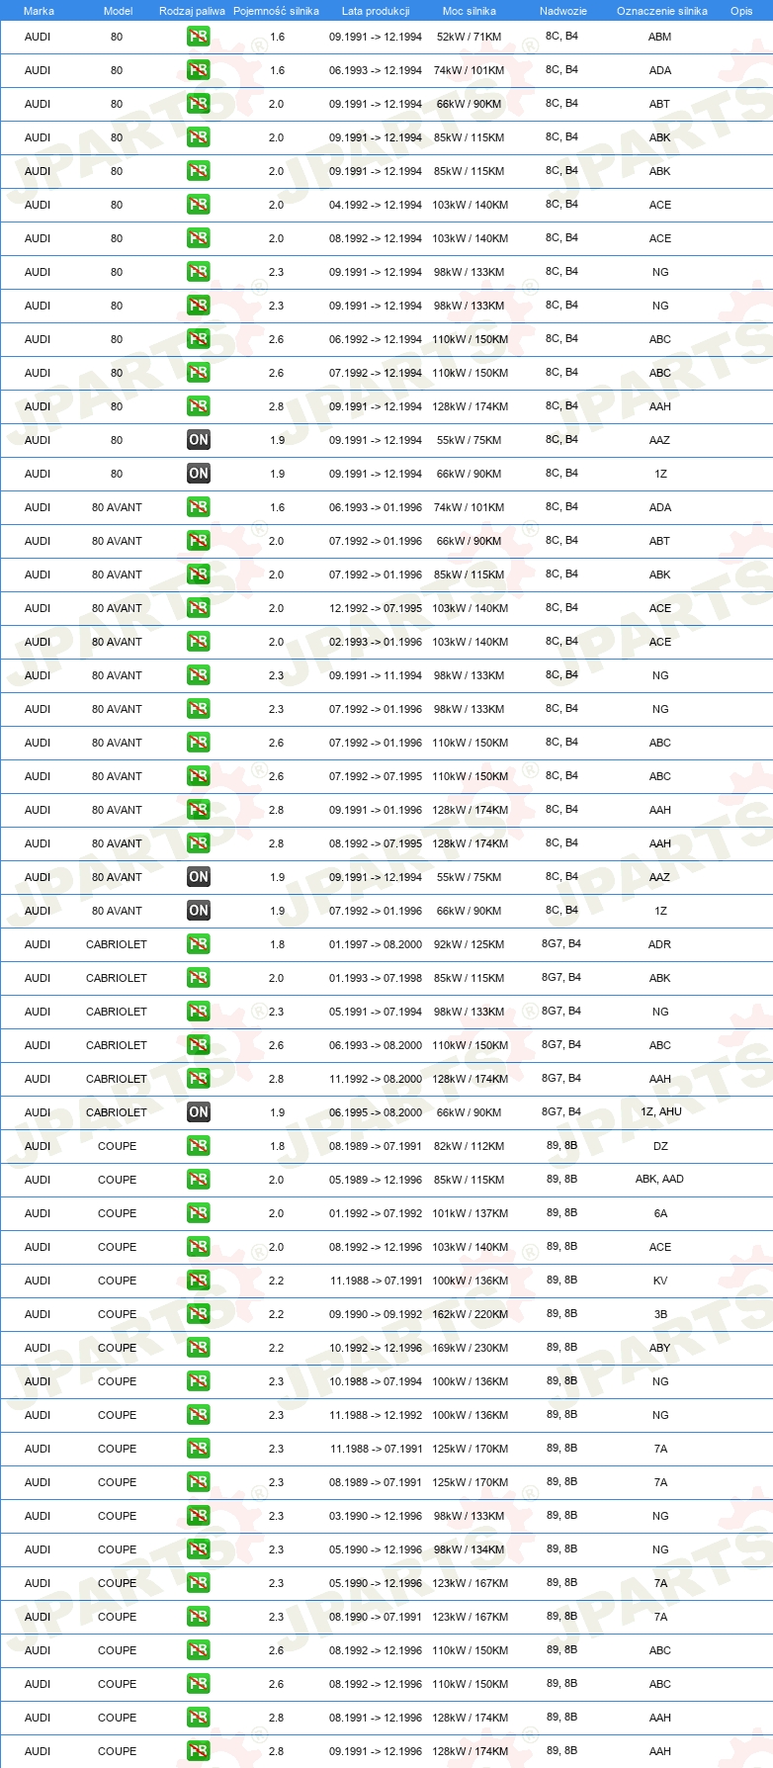Viewport: 773px width, 1768px height.
Task: Click petrol icon in Audi 80 ABT row
Action: (199, 104)
